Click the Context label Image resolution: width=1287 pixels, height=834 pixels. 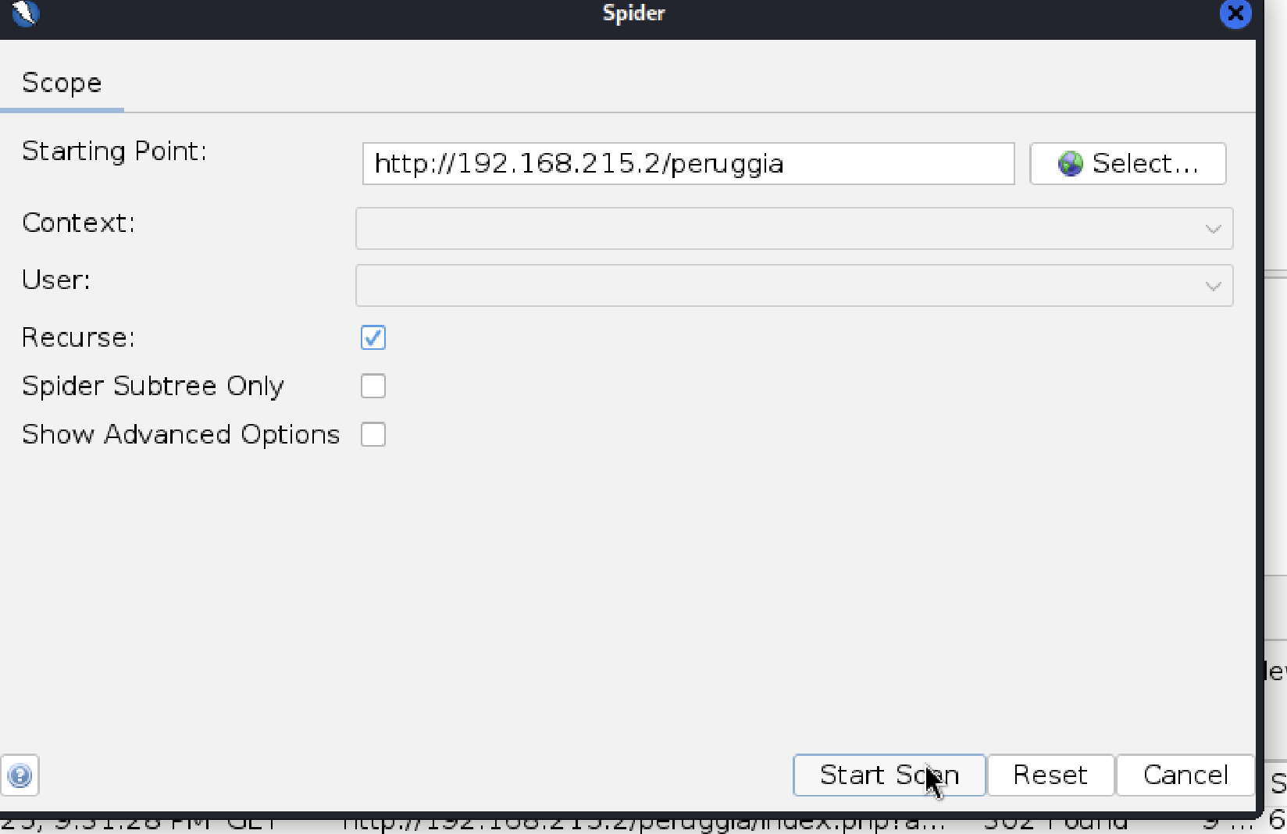tap(78, 223)
